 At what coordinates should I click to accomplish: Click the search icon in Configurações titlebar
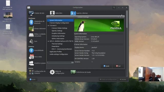114,7
